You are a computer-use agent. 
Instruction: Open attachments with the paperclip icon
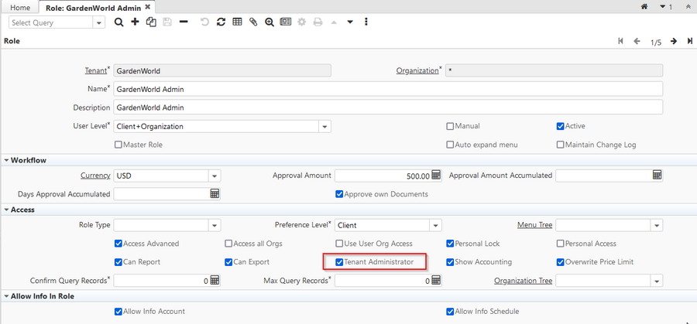click(x=253, y=22)
